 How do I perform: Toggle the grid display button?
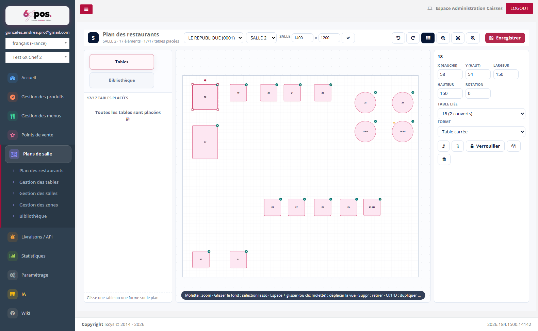(428, 38)
